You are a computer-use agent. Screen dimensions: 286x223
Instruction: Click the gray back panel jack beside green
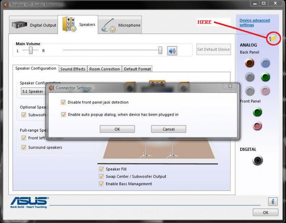pos(250,77)
